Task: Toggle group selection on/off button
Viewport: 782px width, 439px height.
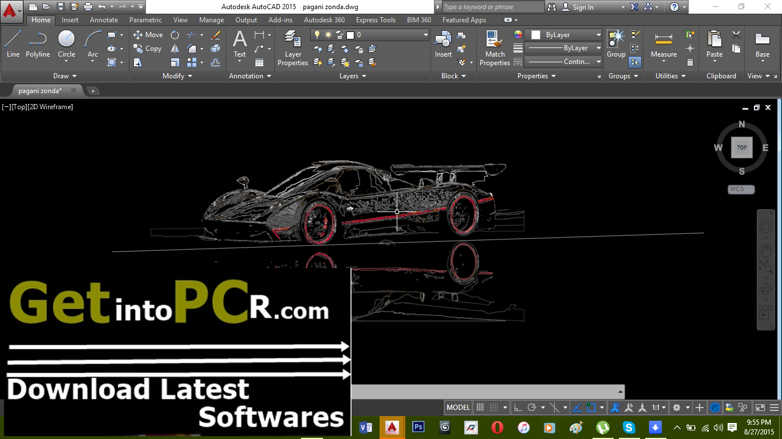Action: (634, 62)
